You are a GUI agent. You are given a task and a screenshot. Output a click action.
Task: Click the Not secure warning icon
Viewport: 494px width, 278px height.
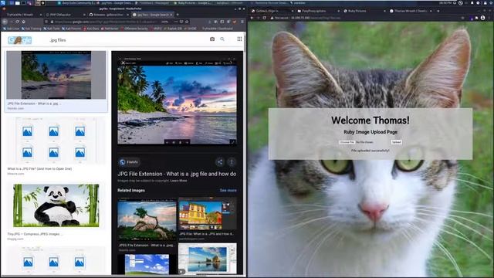coord(272,18)
